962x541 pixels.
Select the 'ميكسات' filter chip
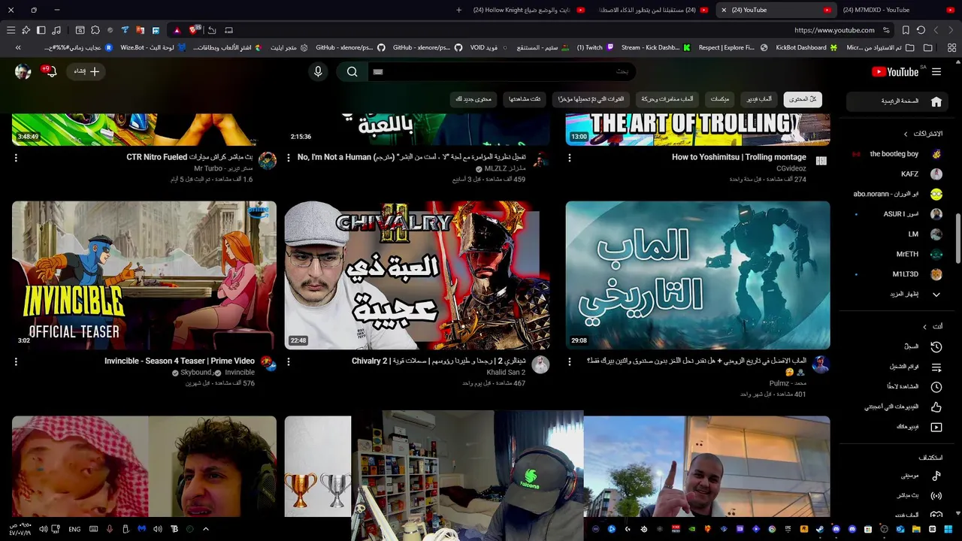720,99
